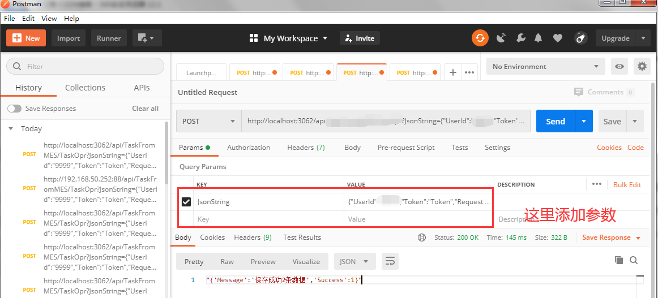Switch response view to Preview

[x=263, y=262]
